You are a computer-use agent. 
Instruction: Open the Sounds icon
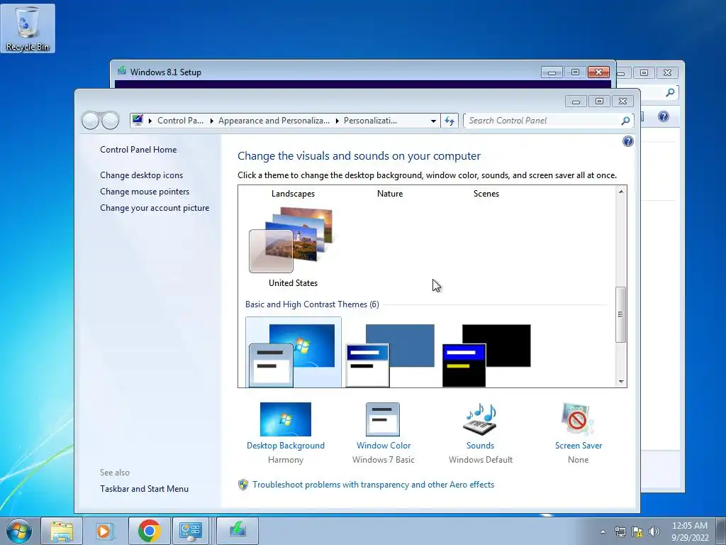click(480, 419)
